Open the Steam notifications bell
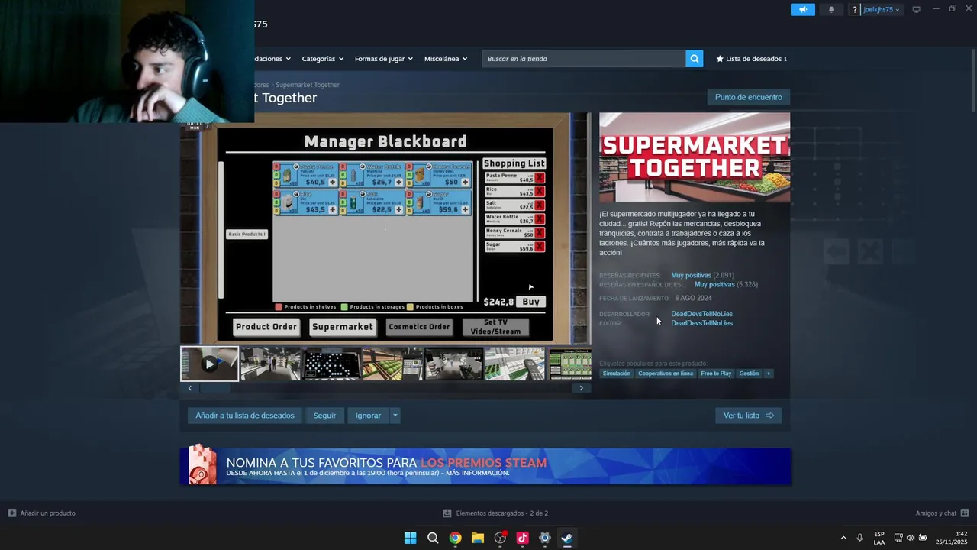This screenshot has width=977, height=550. tap(831, 9)
